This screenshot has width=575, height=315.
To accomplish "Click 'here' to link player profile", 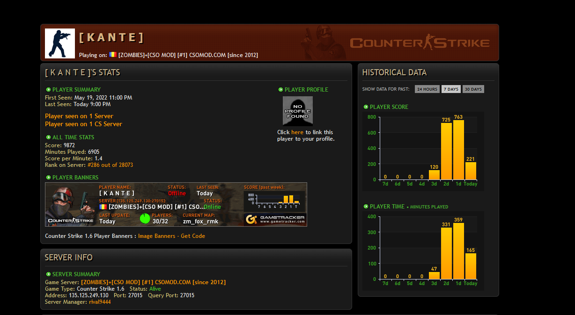I will coord(297,132).
